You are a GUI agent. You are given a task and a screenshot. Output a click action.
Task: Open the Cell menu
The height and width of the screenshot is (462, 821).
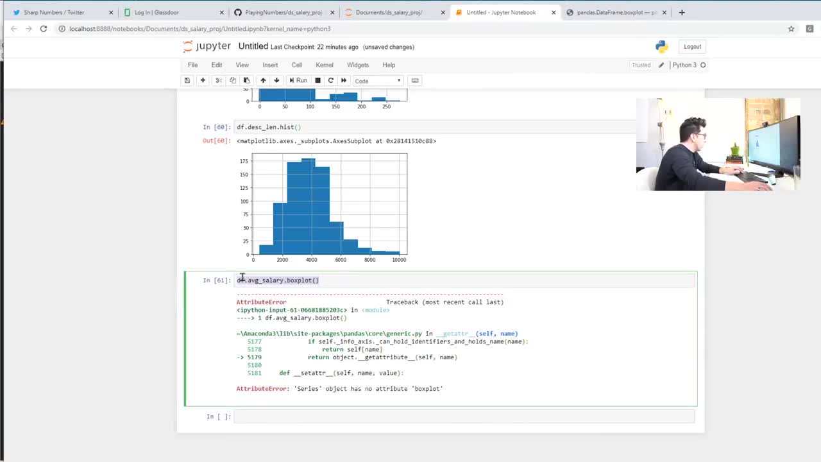(x=296, y=65)
